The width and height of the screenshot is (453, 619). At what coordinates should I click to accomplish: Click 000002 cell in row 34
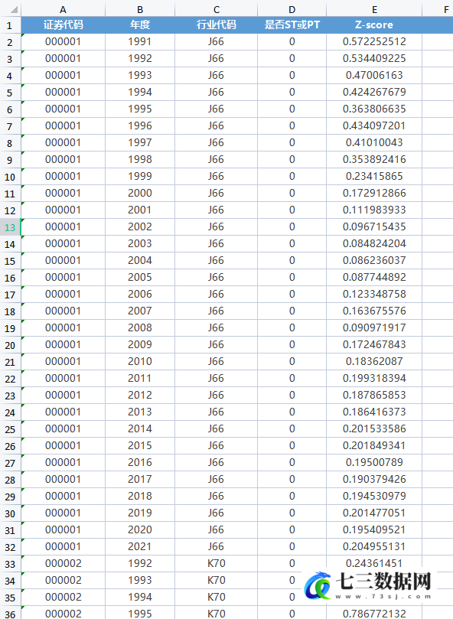tap(64, 580)
